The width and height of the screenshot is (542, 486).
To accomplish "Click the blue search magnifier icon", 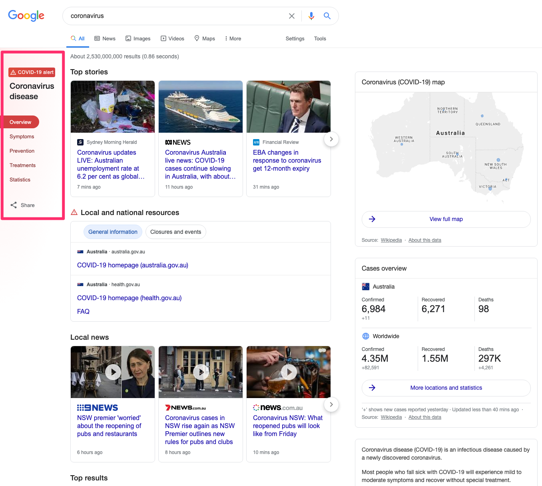I will click(x=327, y=16).
